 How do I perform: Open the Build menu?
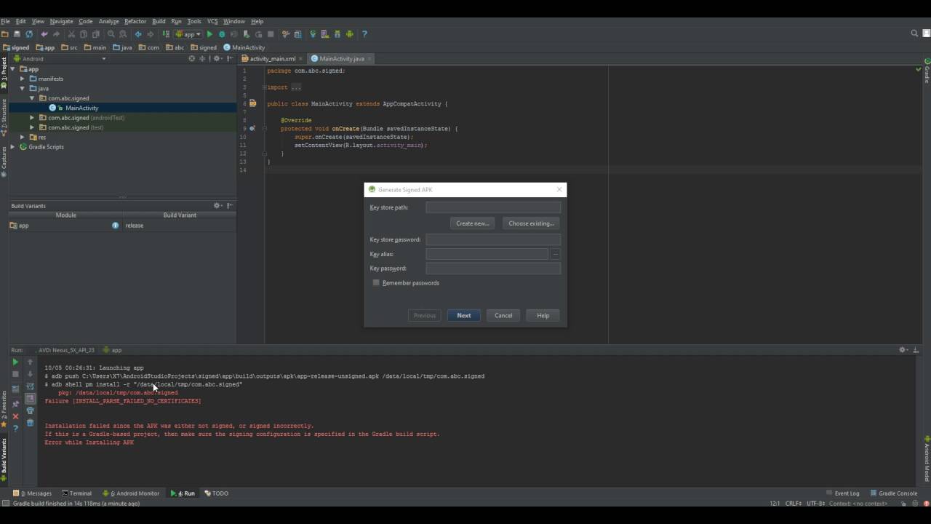tap(159, 22)
